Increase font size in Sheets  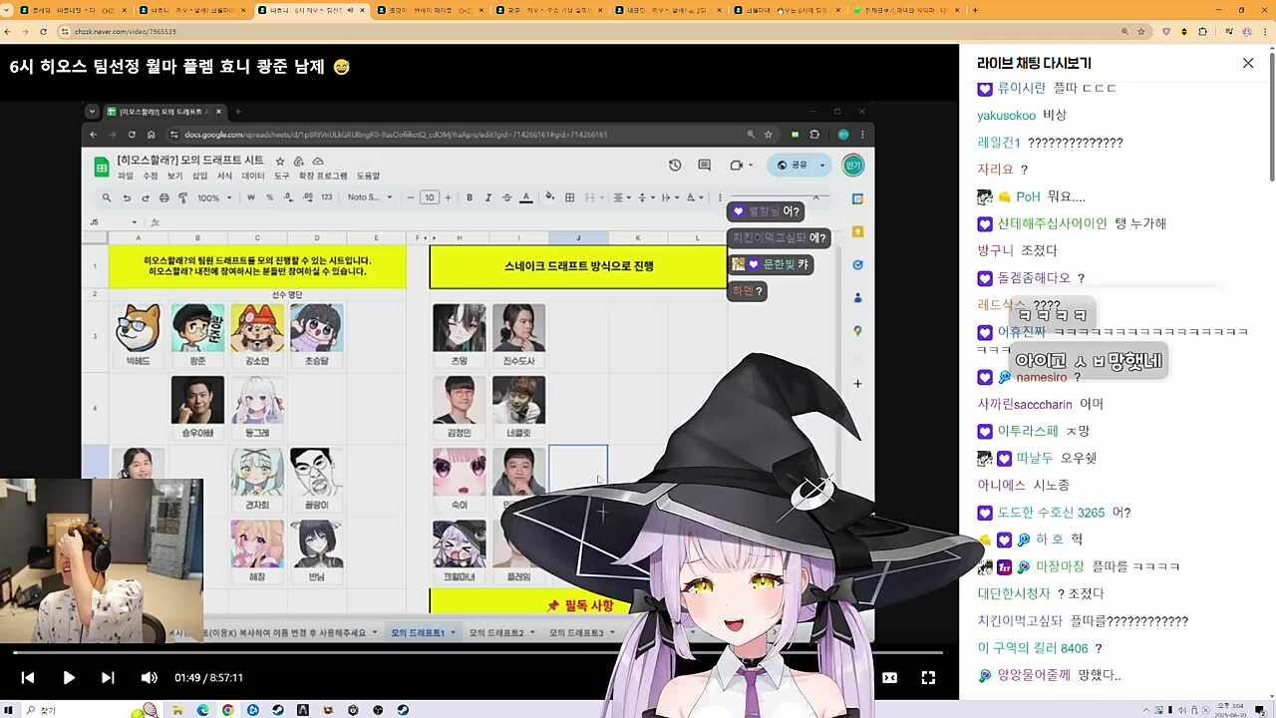448,197
